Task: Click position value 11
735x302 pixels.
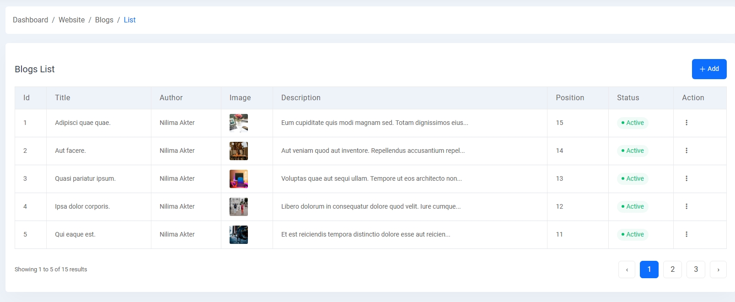Action: pos(559,234)
